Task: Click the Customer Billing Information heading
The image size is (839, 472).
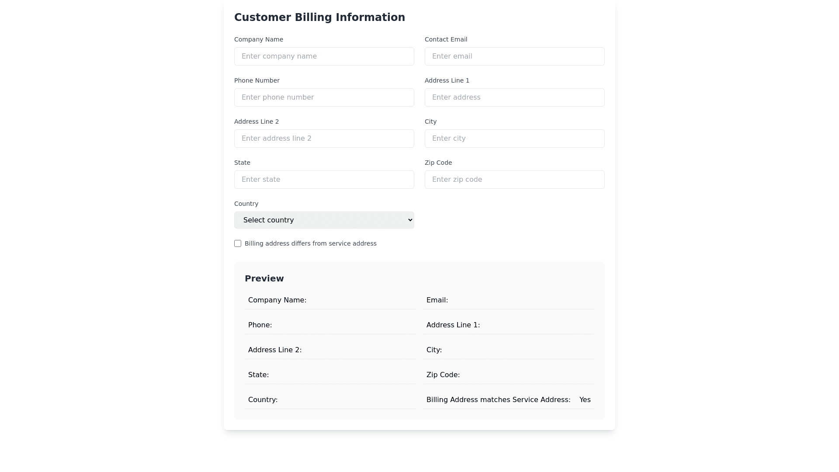Action: coord(319,17)
